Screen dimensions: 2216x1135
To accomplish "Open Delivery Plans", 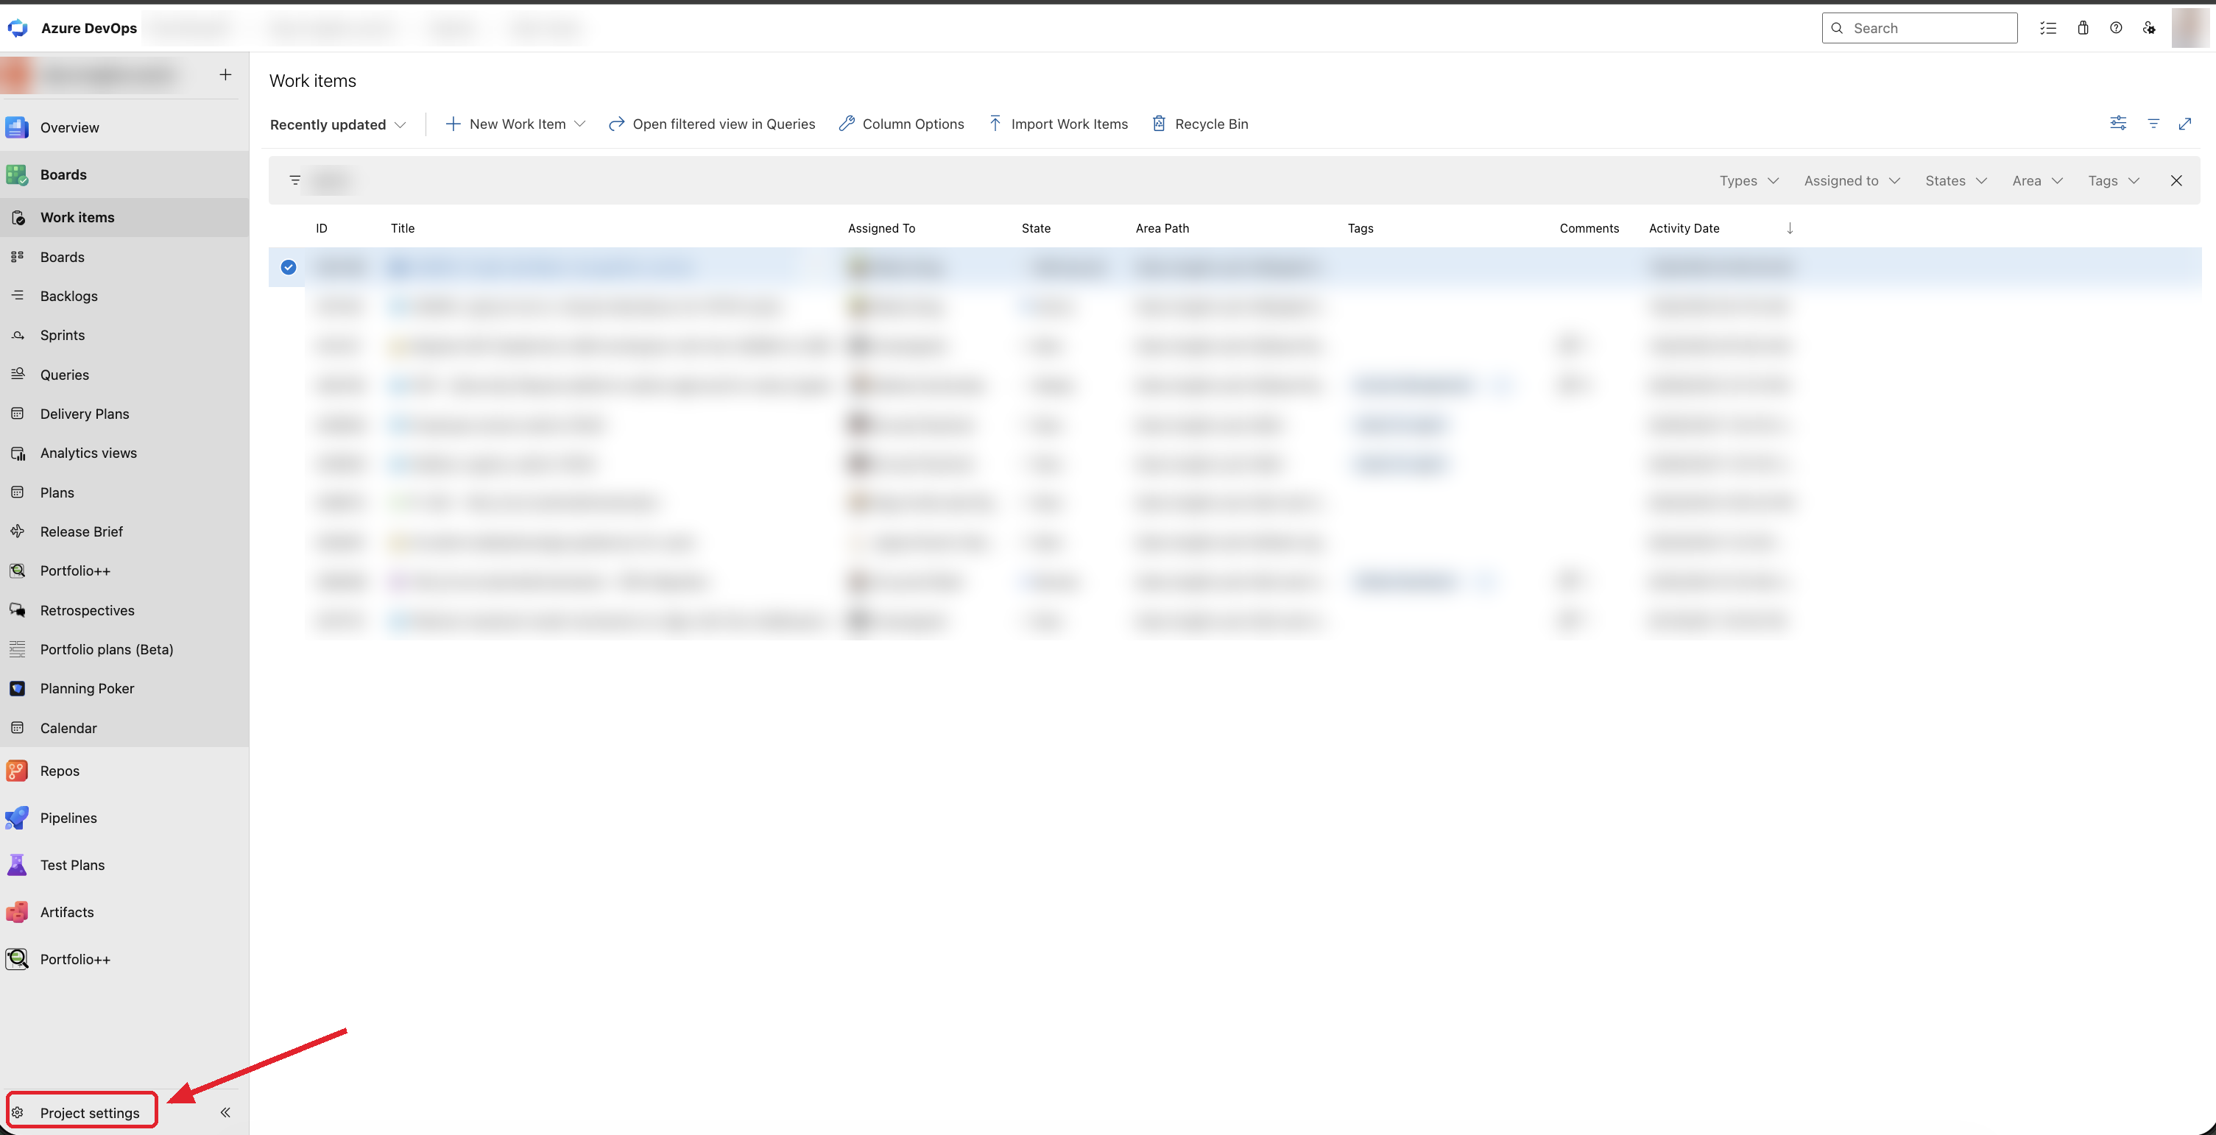I will pos(124,414).
